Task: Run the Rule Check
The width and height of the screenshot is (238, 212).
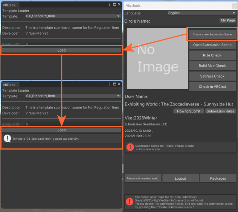Action: tap(212, 55)
